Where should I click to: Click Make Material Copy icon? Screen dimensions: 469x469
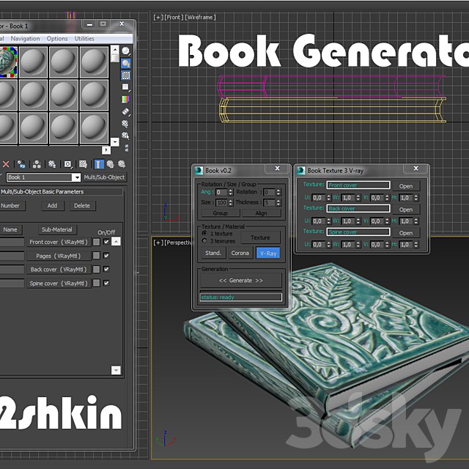(21, 164)
